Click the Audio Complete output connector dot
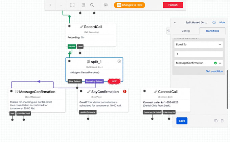 coord(88,119)
